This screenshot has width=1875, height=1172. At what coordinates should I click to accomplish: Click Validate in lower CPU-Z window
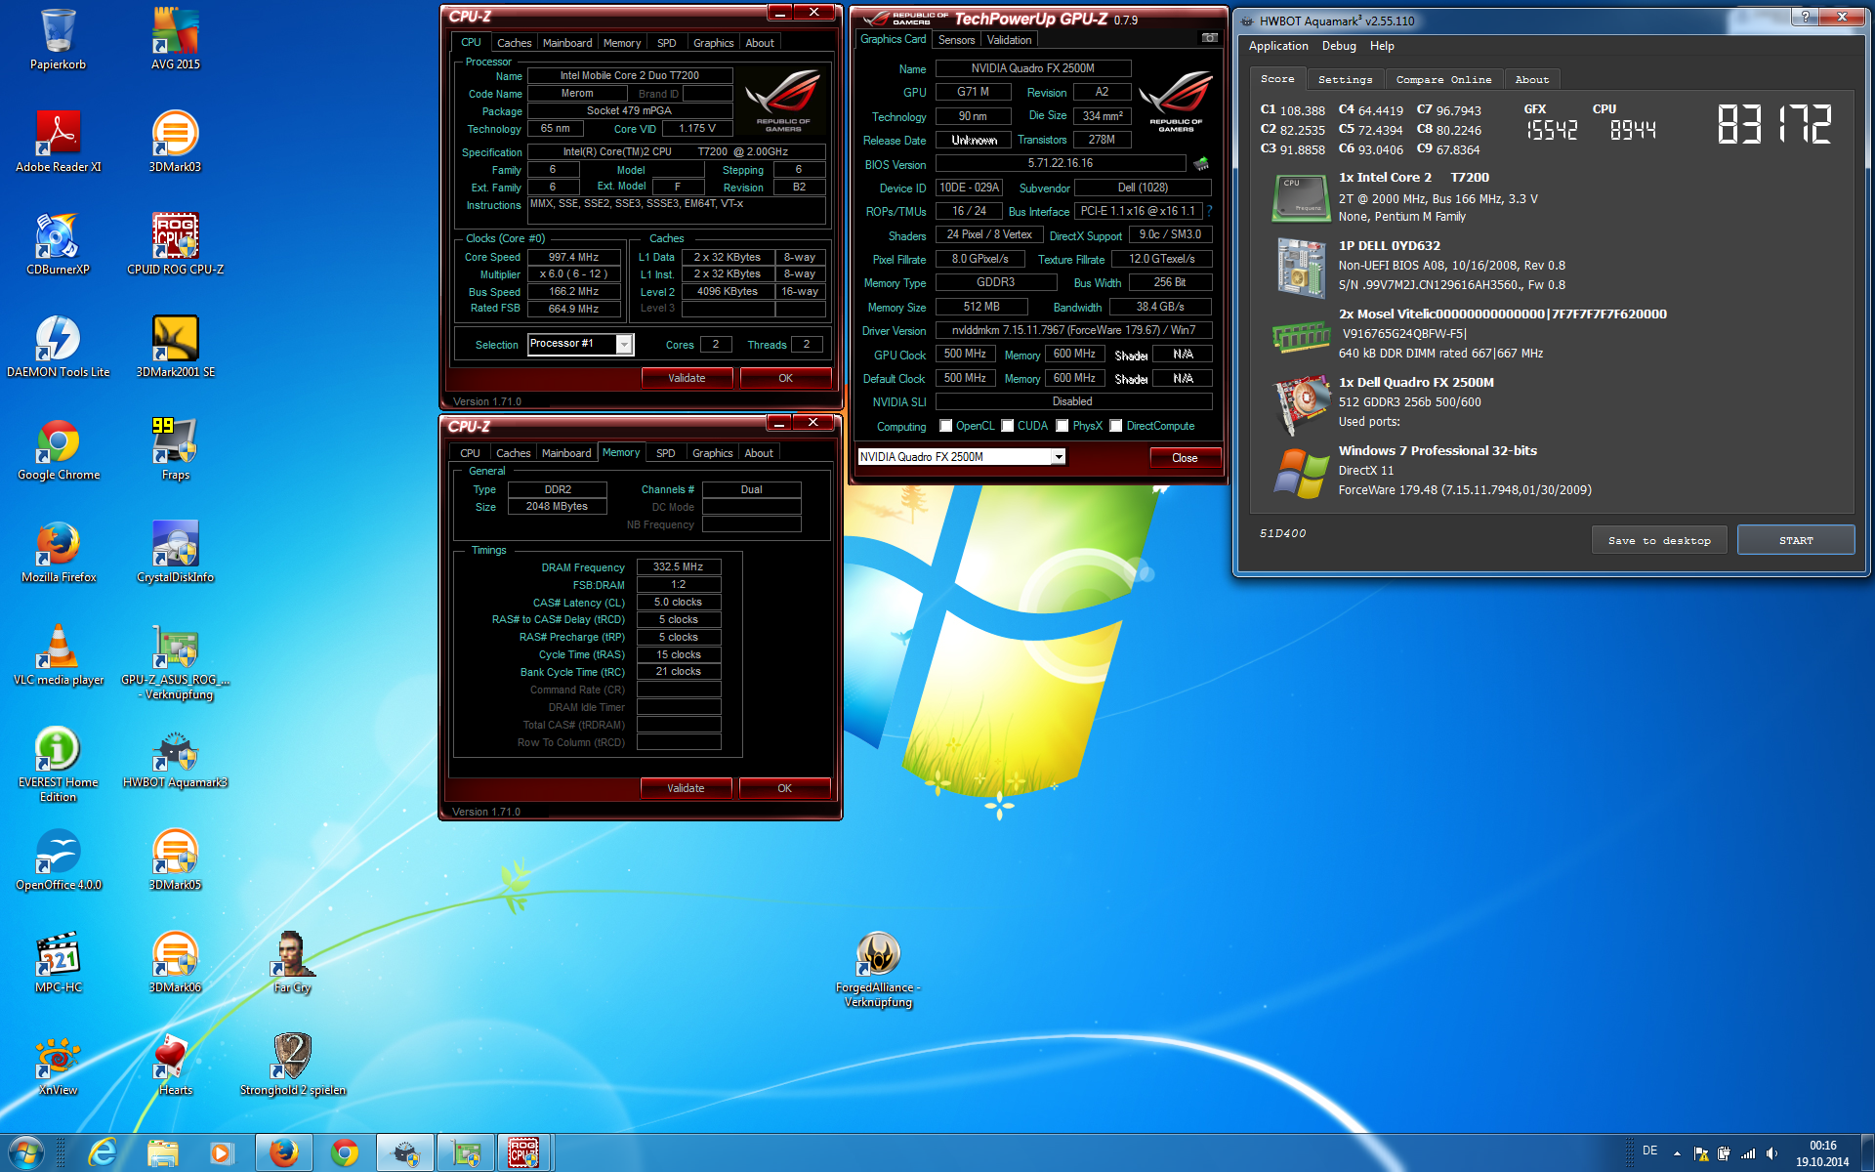coord(686,788)
